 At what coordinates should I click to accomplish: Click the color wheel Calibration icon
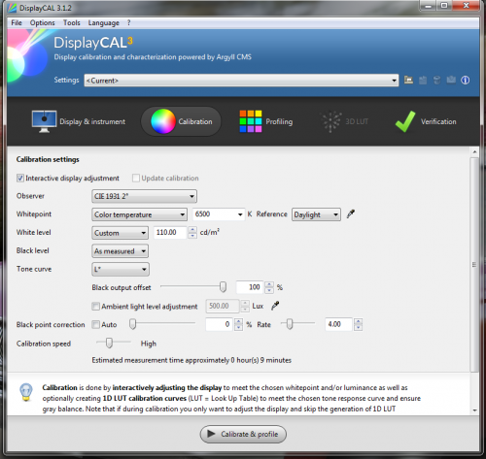point(163,121)
